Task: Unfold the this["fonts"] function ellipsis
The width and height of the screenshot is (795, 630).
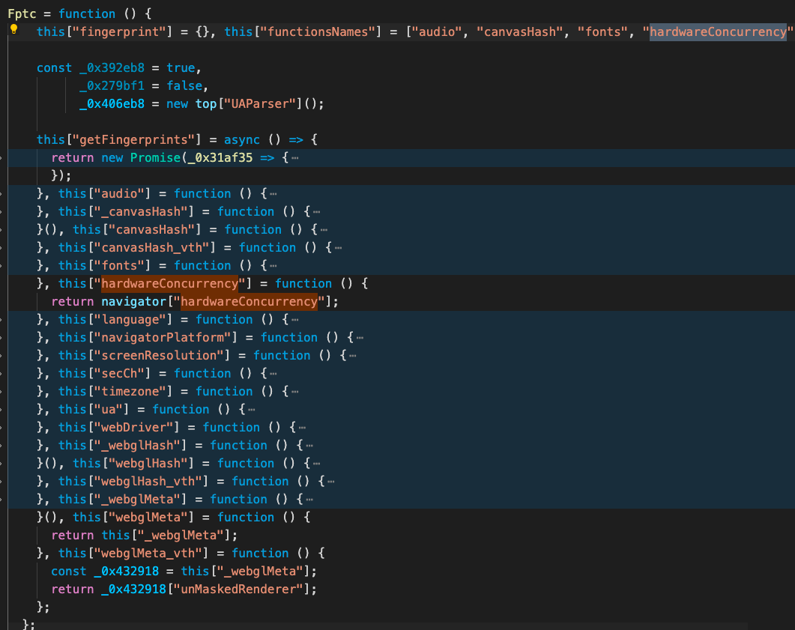Action: click(x=273, y=266)
